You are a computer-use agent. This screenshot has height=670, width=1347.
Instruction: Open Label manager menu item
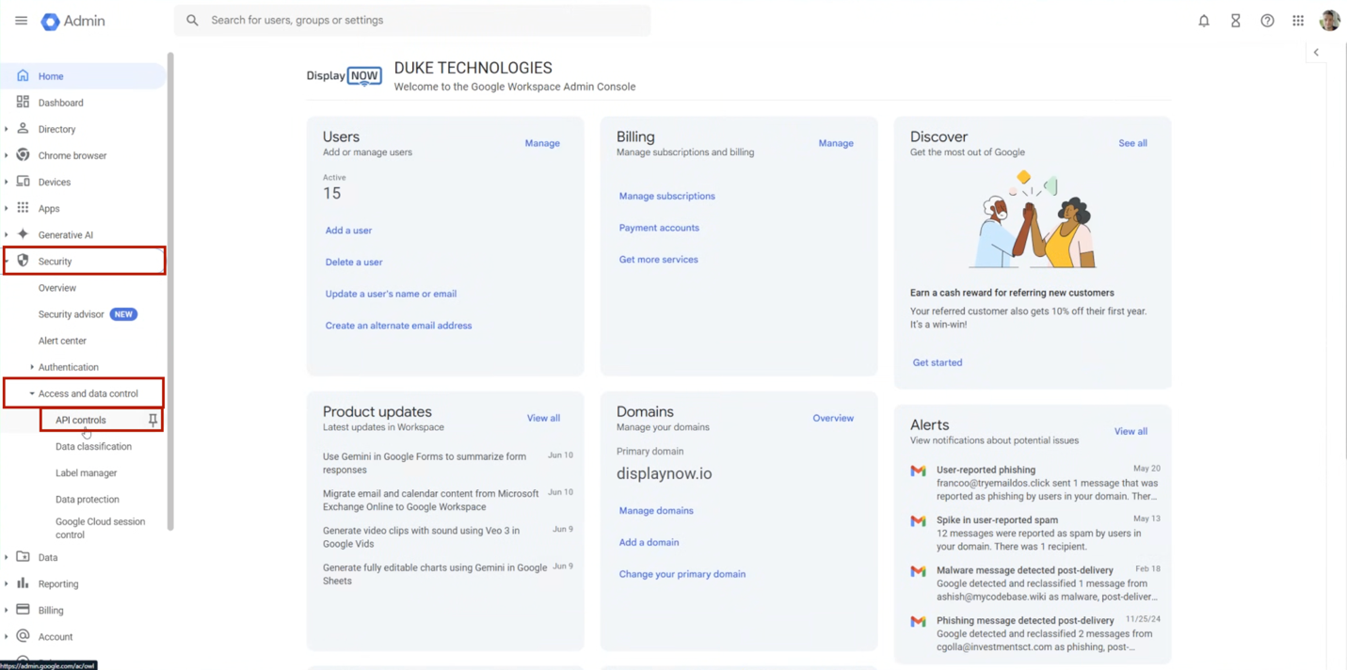click(86, 472)
